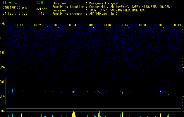The width and height of the screenshot is (184, 117).
Task: Click the meteor count value 12
Action: click(42, 13)
